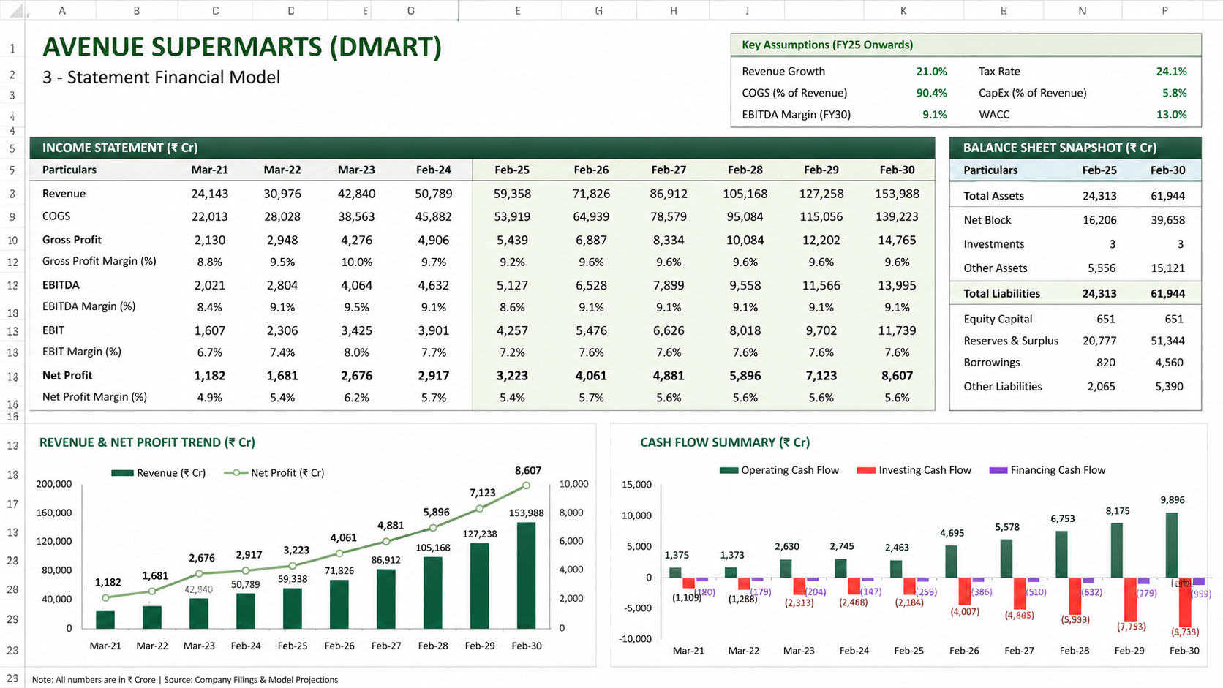The image size is (1223, 688).
Task: Click the Revenue (₹ Cr) legend entry
Action: (x=159, y=473)
